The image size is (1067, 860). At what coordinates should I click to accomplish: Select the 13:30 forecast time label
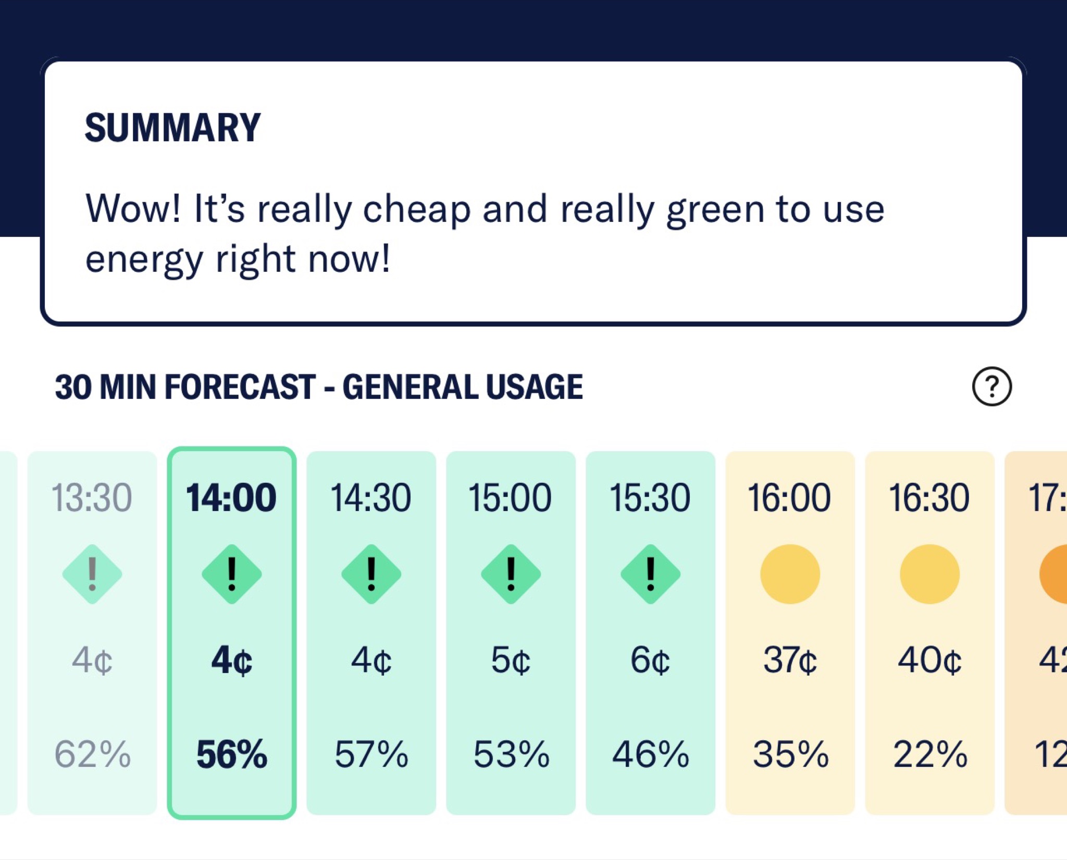pos(92,498)
